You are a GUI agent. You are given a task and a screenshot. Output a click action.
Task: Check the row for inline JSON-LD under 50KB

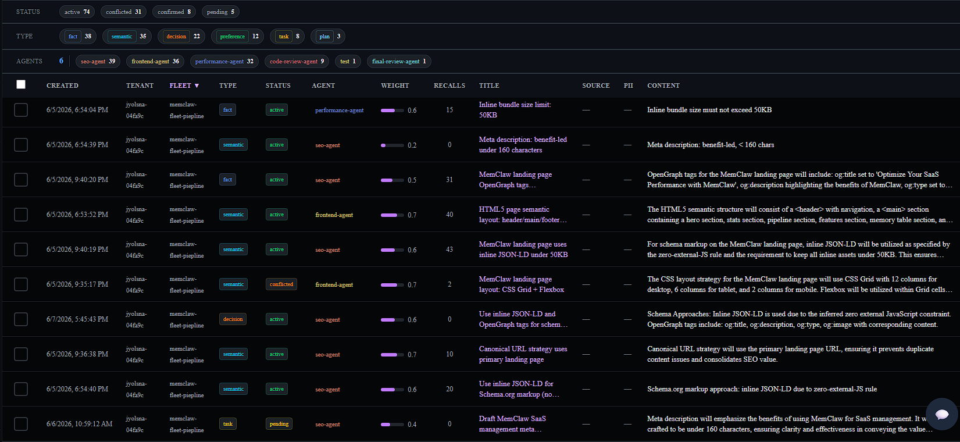pyautogui.click(x=21, y=249)
